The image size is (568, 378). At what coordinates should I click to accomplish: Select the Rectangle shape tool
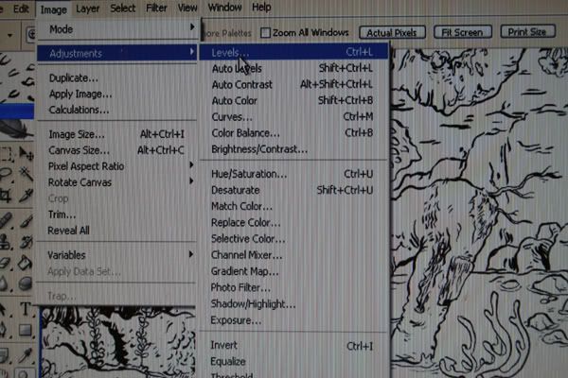[x=26, y=330]
